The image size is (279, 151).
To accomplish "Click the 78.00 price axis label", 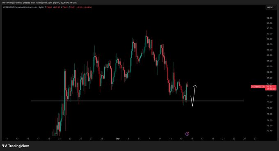I will [x=270, y=96].
